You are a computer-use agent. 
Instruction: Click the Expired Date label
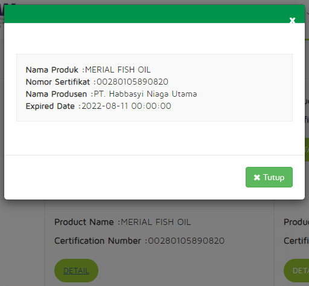(x=50, y=106)
